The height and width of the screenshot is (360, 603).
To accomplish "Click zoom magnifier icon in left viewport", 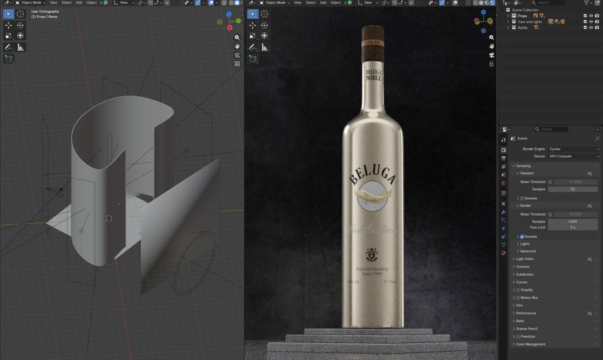I will pos(237,37).
